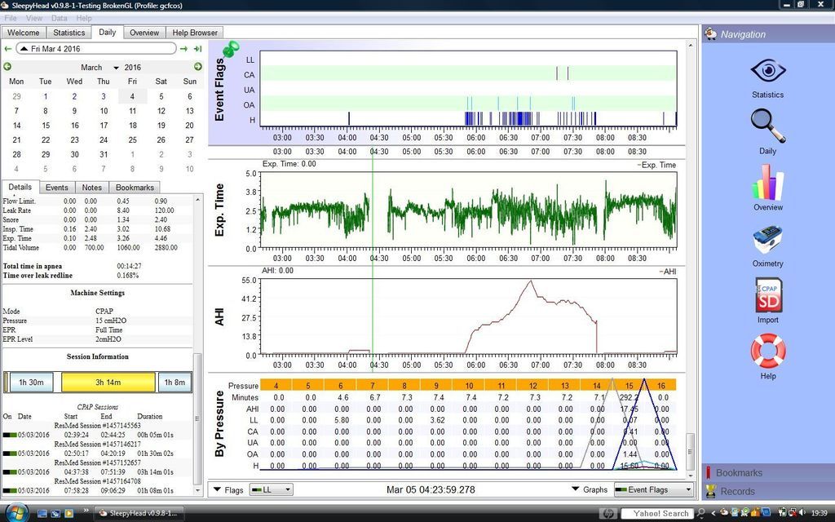
Task: Click the graph area vertical scrollbar thumb
Action: coord(690,451)
